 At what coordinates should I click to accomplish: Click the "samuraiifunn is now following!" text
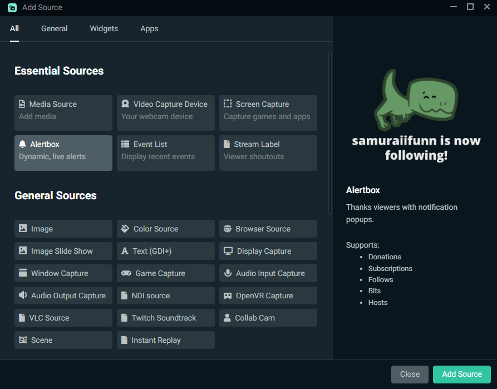pos(416,147)
